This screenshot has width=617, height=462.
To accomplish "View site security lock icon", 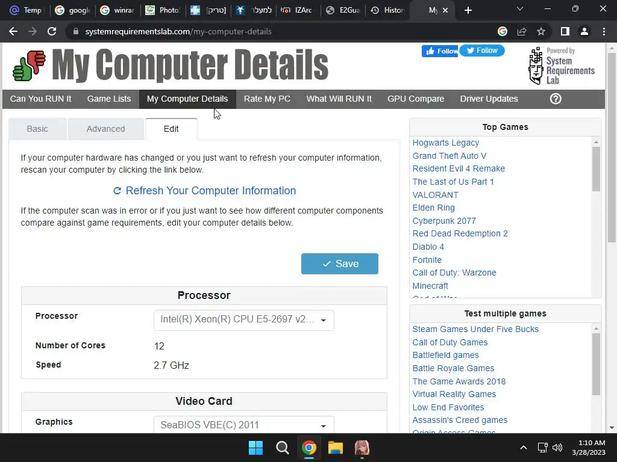I will pos(76,31).
